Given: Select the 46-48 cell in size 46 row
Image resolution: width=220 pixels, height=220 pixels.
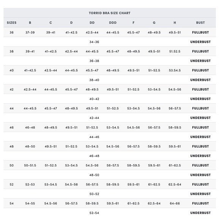Looking at the screenshot, I should (x=30, y=127).
